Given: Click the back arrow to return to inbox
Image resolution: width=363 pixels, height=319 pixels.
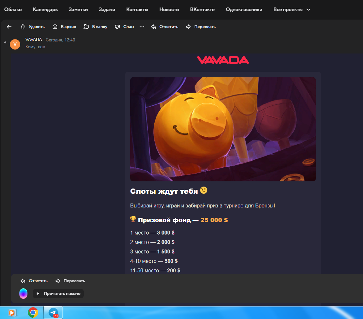Looking at the screenshot, I should pyautogui.click(x=9, y=27).
